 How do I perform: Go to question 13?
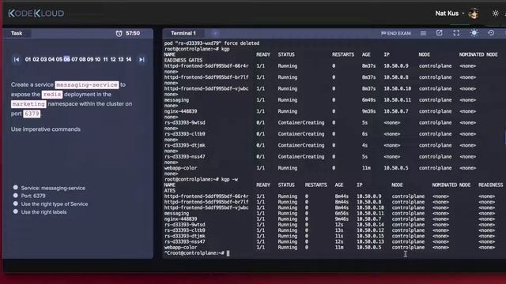(x=121, y=60)
